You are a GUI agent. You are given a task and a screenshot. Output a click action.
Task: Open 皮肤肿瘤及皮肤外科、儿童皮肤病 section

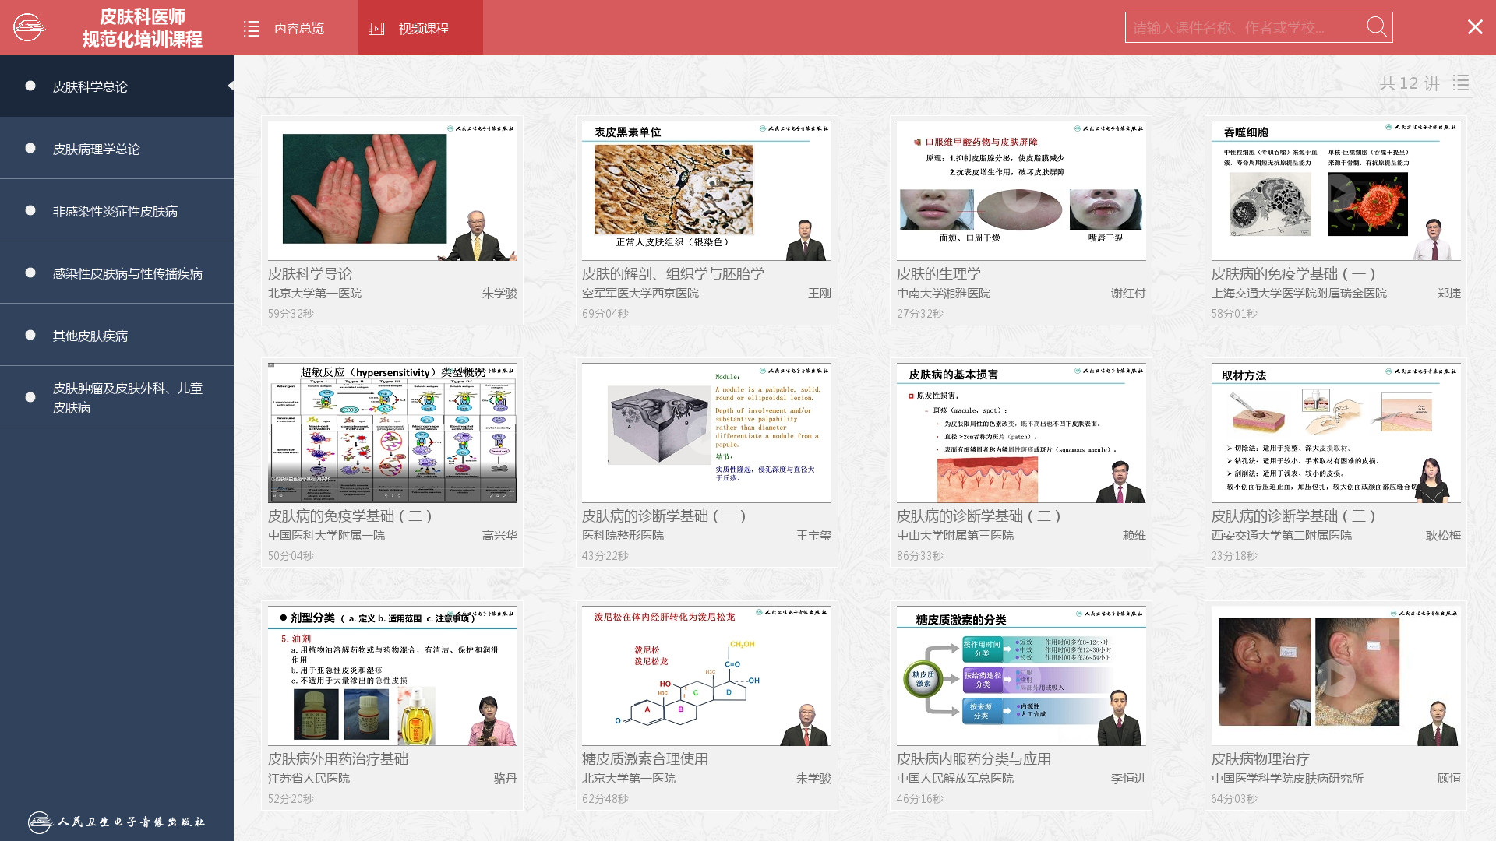[x=127, y=397]
